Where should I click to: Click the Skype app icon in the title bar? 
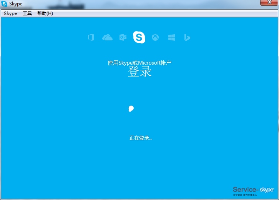[4, 4]
